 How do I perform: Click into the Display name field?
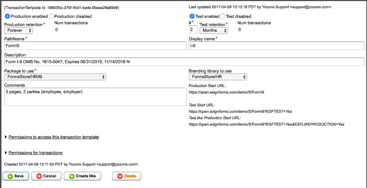coord(276,46)
